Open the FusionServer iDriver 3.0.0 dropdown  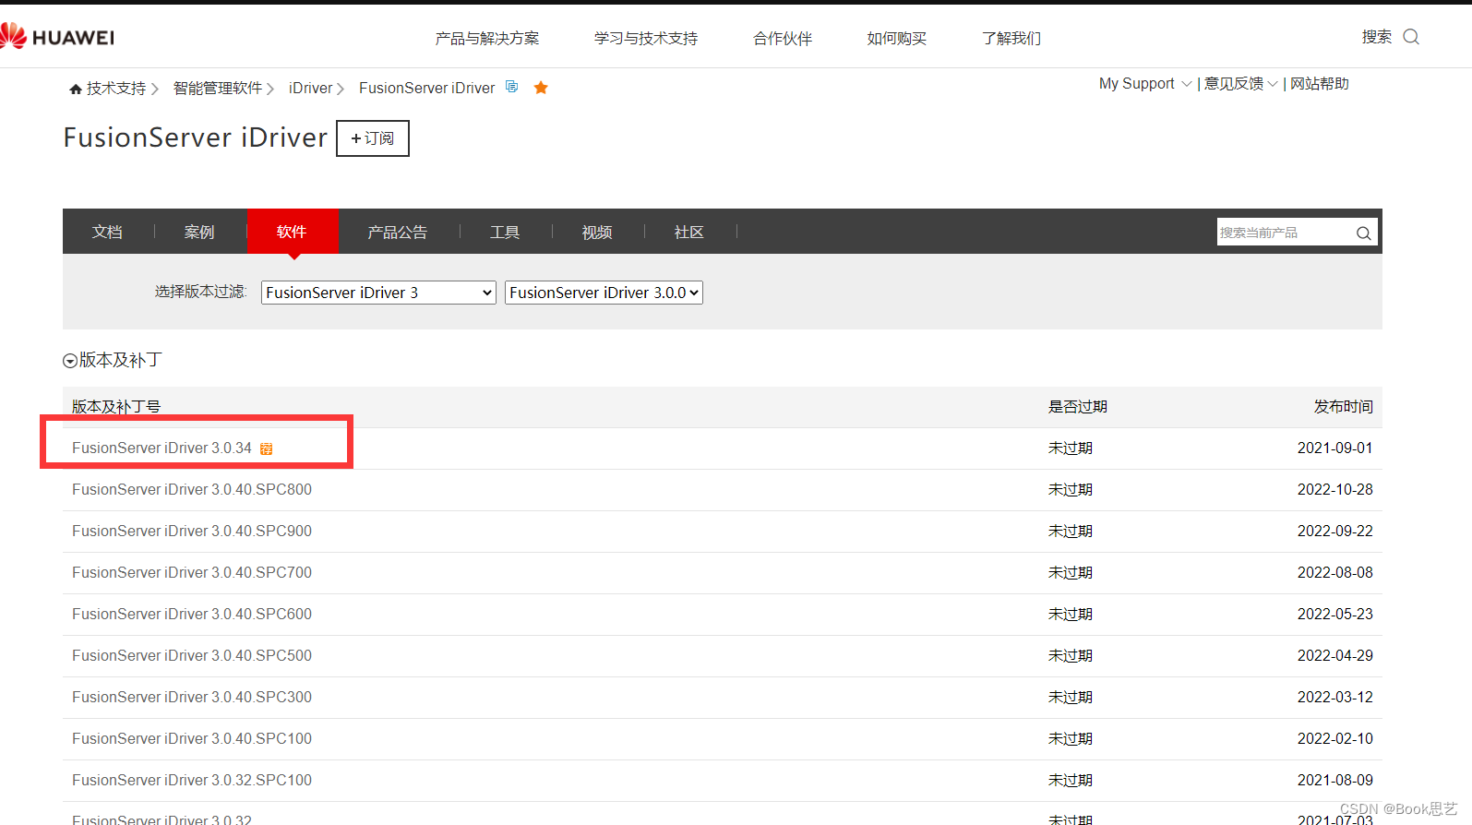click(x=604, y=293)
